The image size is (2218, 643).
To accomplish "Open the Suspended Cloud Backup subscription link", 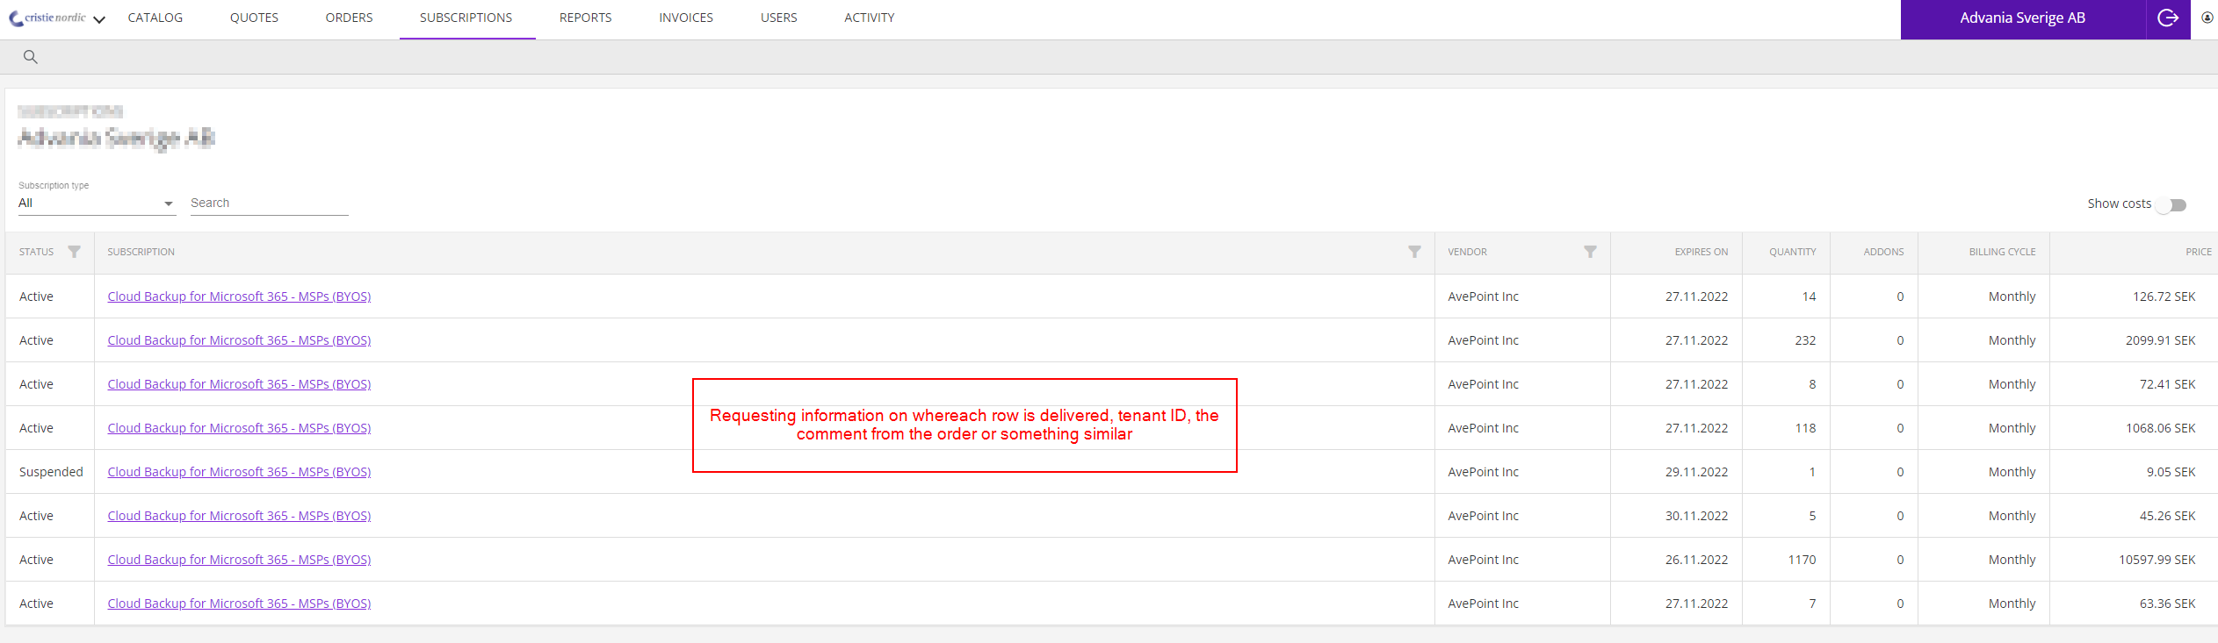I will click(x=239, y=472).
